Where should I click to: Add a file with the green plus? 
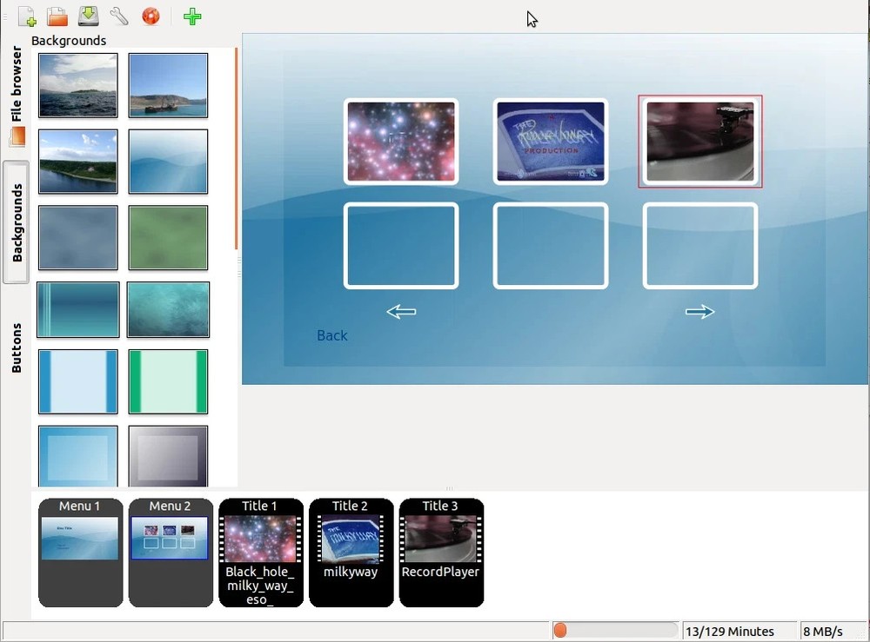(191, 17)
